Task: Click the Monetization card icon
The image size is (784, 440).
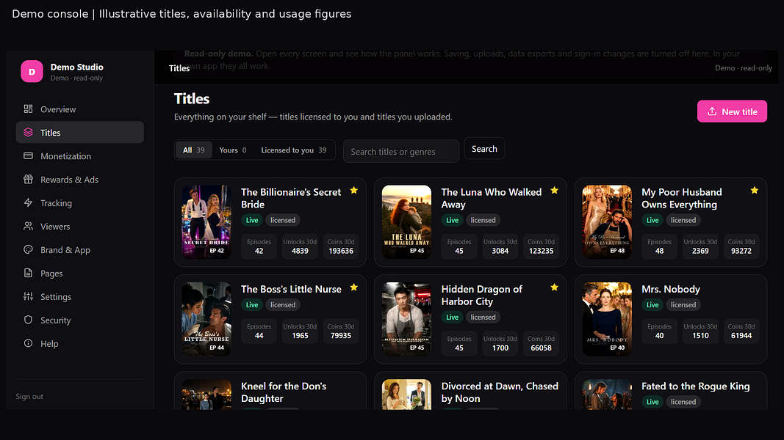Action: point(28,155)
